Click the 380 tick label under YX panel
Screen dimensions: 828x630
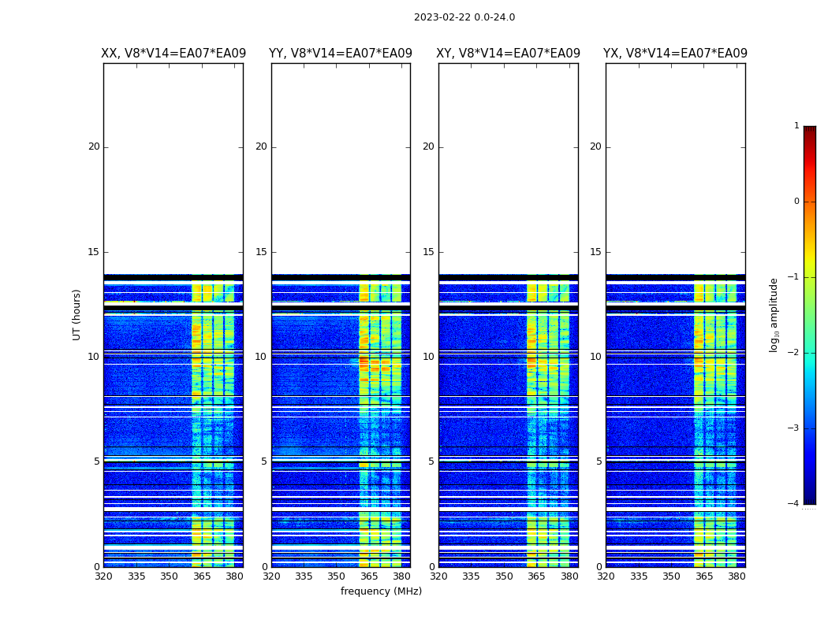(x=737, y=576)
